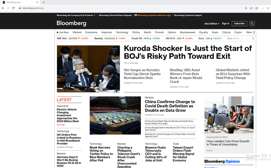Open the Technology navigation tab
Screen dimensions: 271x168
pyautogui.click(x=122, y=32)
